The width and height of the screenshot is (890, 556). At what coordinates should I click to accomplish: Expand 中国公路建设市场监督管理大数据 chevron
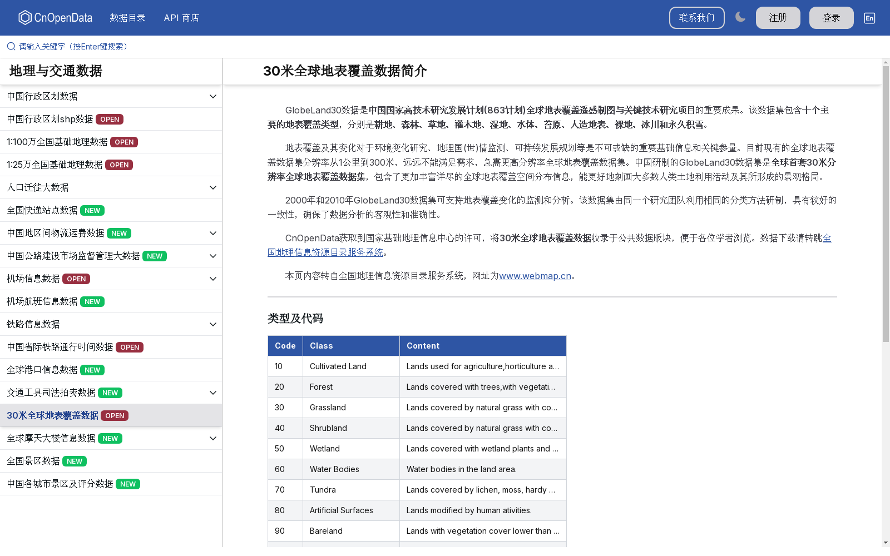click(x=213, y=256)
